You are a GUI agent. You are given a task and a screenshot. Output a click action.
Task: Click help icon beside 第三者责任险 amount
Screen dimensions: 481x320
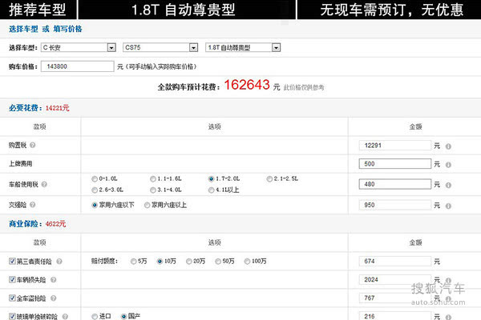pyautogui.click(x=448, y=261)
